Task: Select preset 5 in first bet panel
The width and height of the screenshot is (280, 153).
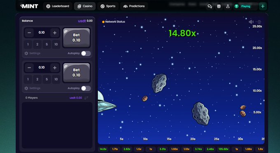Action: click(47, 44)
